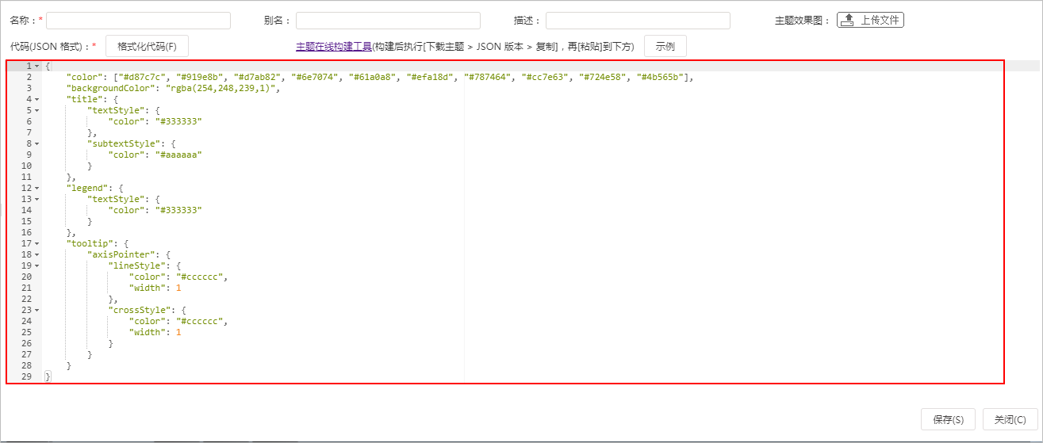Screen dimensions: 1043x443
Task: Click the "legend" key in the code
Action: point(87,188)
